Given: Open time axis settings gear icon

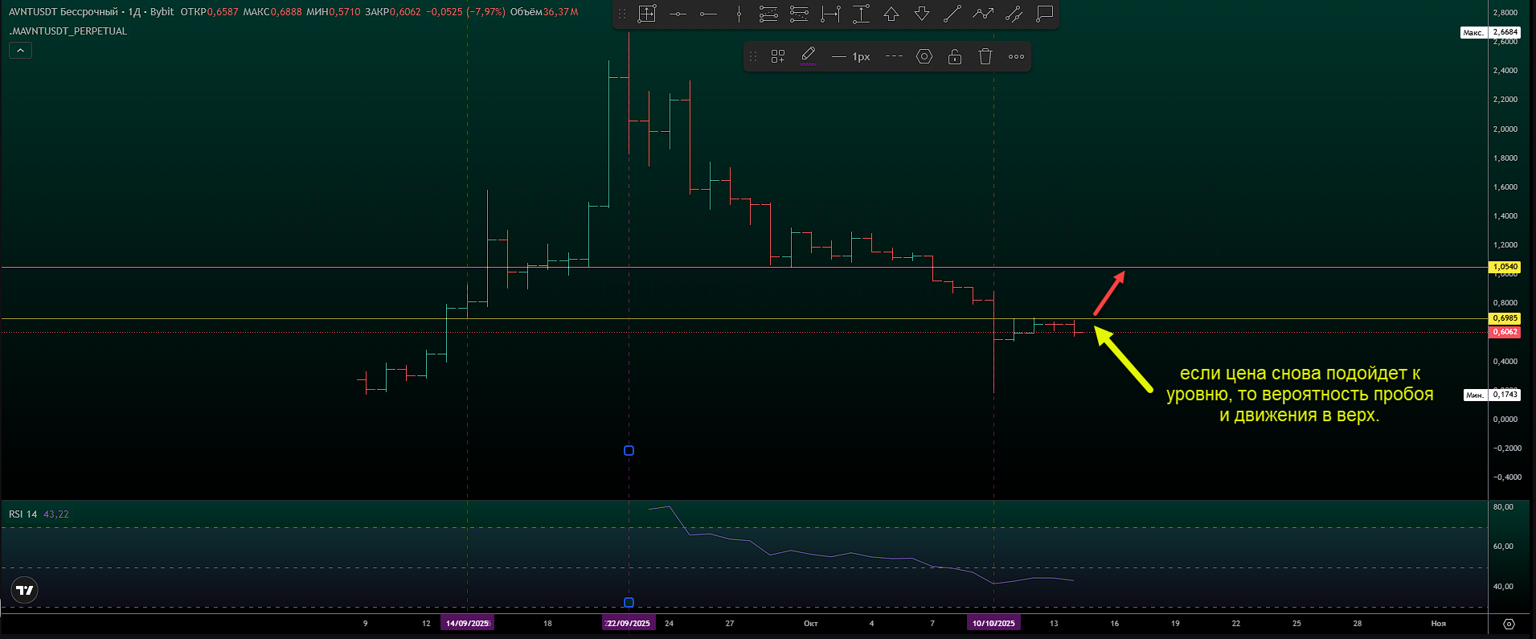Looking at the screenshot, I should tap(1509, 624).
